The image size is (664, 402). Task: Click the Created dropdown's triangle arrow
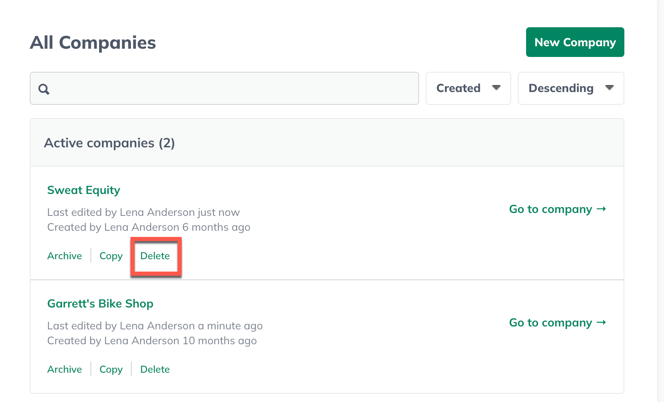coord(496,87)
